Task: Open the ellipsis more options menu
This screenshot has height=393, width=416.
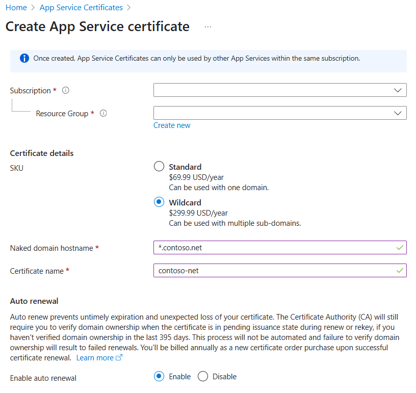Action: [207, 27]
